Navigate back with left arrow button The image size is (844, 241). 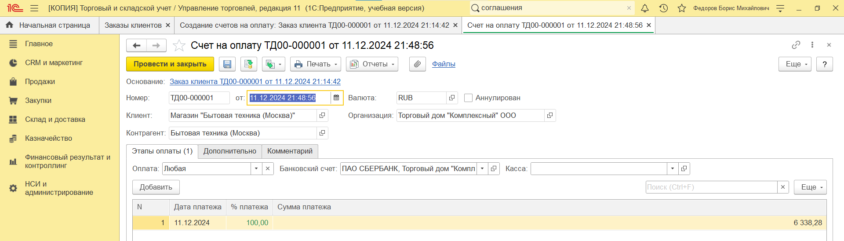136,45
